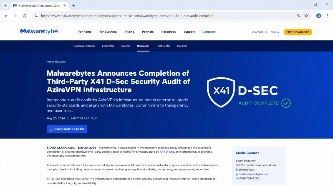Maximize the browser window
Screen dimensions: 333x187
[316, 4]
